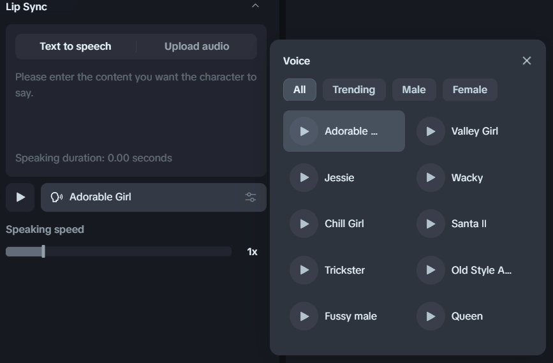Collapse the Lip Sync section
This screenshot has height=363, width=553.
[255, 6]
